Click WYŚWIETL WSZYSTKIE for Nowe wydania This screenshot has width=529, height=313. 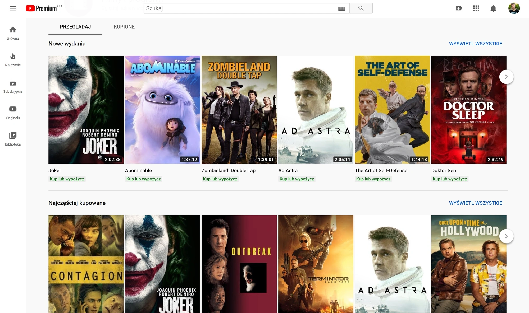pos(476,44)
